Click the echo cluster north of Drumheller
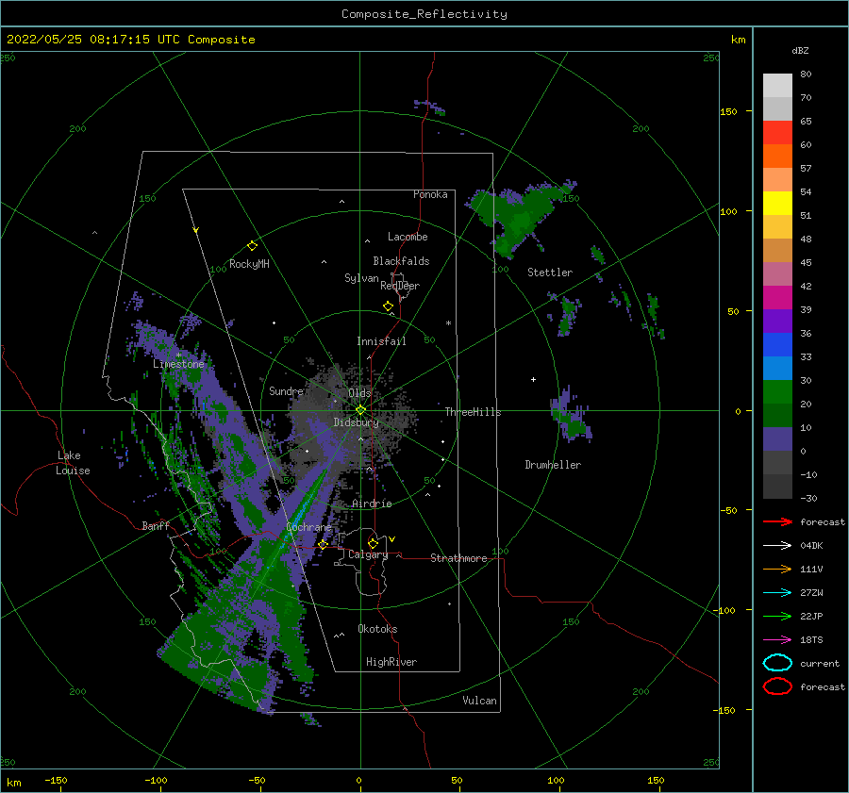Image resolution: width=849 pixels, height=793 pixels. (x=572, y=414)
